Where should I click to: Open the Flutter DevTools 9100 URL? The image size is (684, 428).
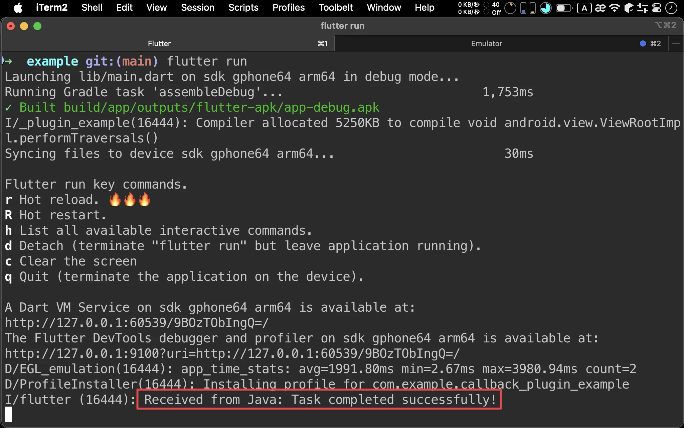(232, 353)
